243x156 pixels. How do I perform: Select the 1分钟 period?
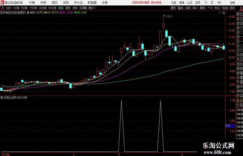[16, 8]
